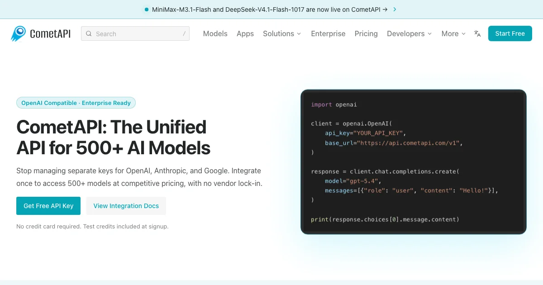Click the OpenAI Compatible Enterprise Ready badge
This screenshot has width=543, height=285.
click(76, 103)
